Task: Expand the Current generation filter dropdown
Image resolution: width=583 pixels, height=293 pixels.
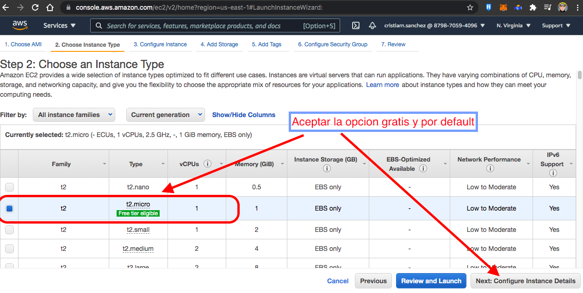Action: (165, 115)
